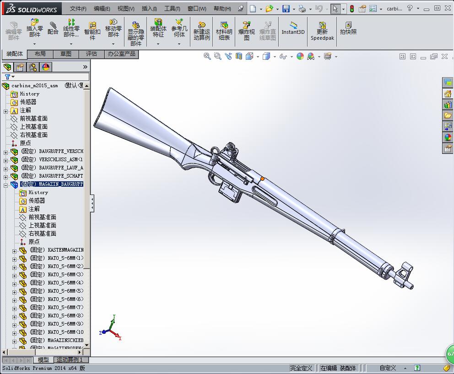Create New Motion Study (新建运动算例)
The width and height of the screenshot is (454, 374).
[x=201, y=31]
